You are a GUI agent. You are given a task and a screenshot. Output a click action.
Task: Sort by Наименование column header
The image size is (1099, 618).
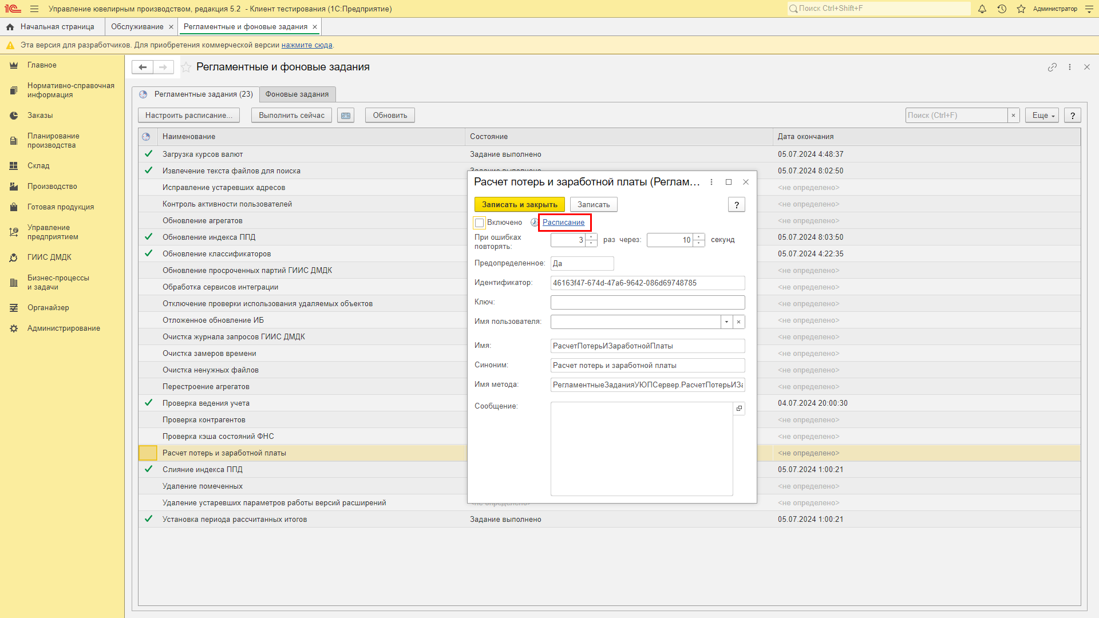(311, 137)
